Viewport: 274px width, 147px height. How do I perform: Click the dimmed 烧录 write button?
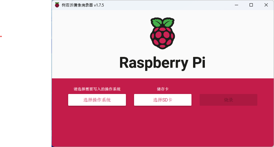(x=228, y=100)
